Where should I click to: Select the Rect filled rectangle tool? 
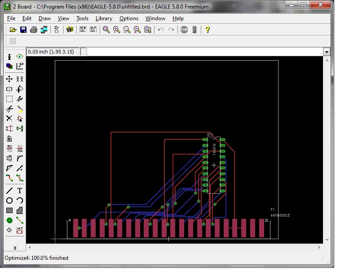pos(9,210)
